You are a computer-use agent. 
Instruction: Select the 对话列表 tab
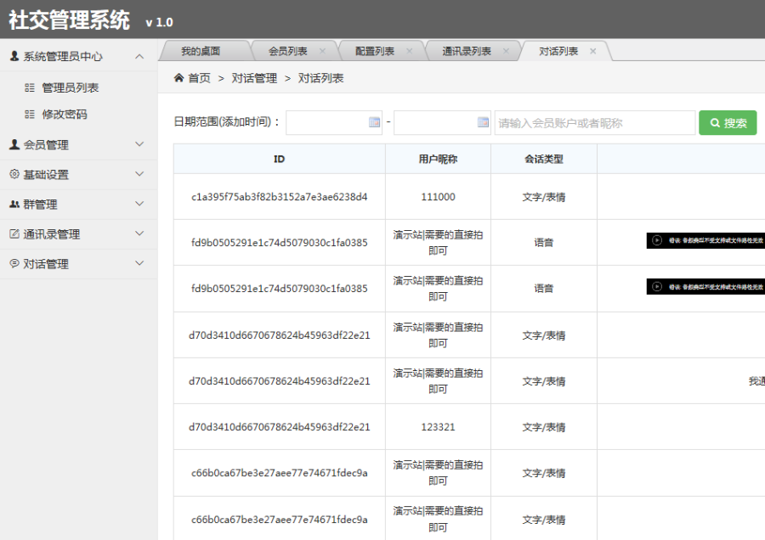pyautogui.click(x=558, y=51)
